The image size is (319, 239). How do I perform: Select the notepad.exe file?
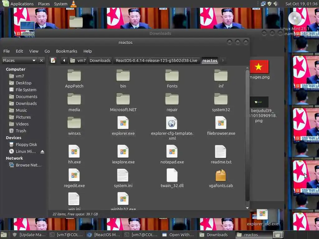172,154
